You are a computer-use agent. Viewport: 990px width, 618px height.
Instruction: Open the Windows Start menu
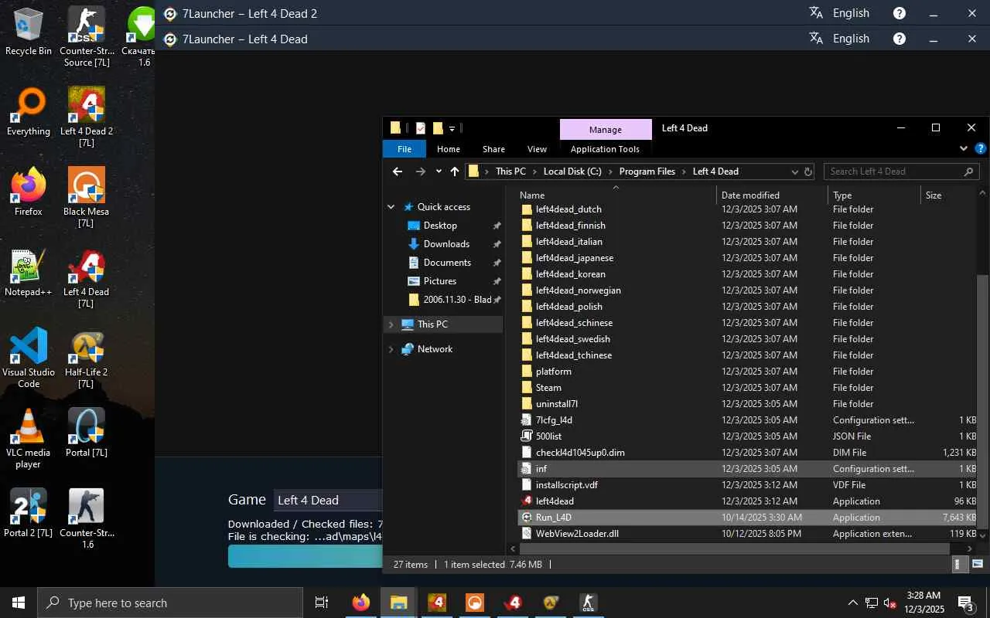point(19,603)
